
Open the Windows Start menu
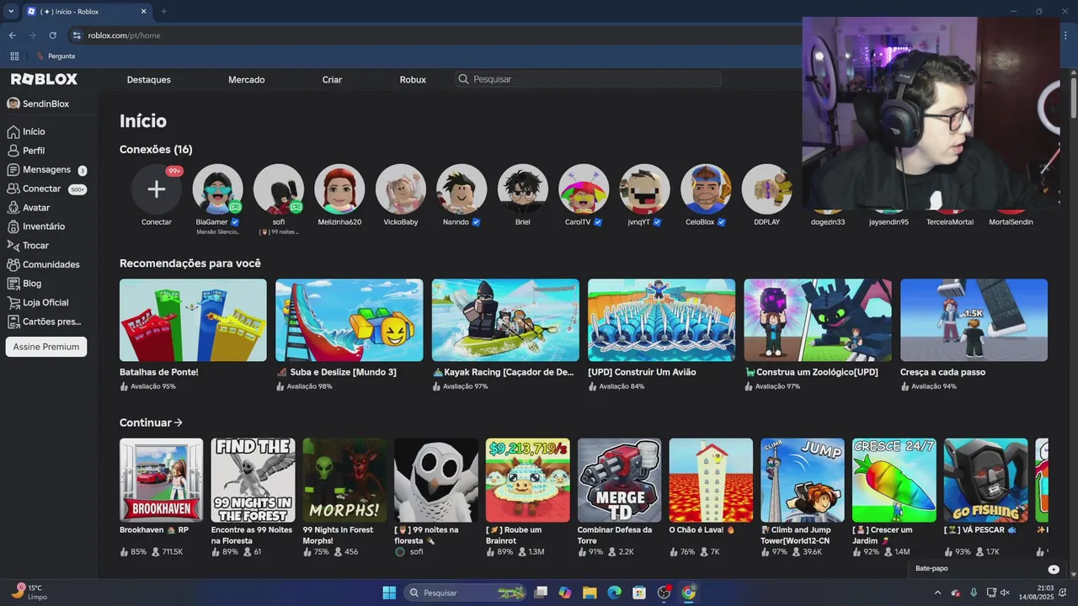point(389,593)
